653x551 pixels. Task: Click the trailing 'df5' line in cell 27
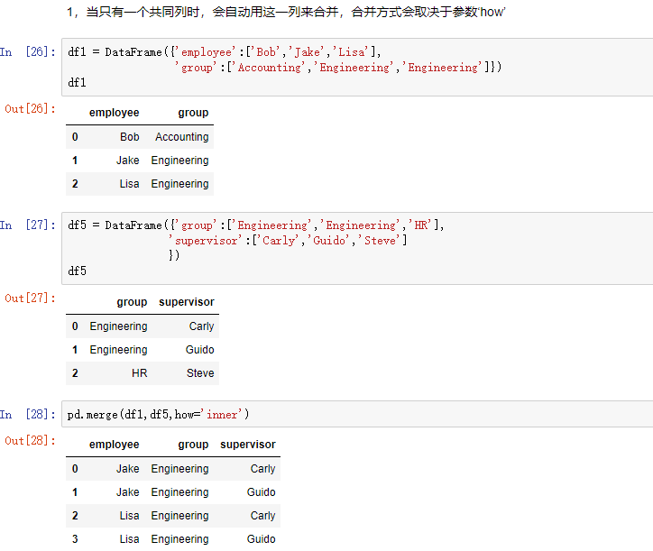coord(77,271)
